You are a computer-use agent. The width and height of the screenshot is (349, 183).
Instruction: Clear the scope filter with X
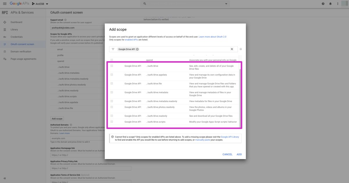[232, 49]
